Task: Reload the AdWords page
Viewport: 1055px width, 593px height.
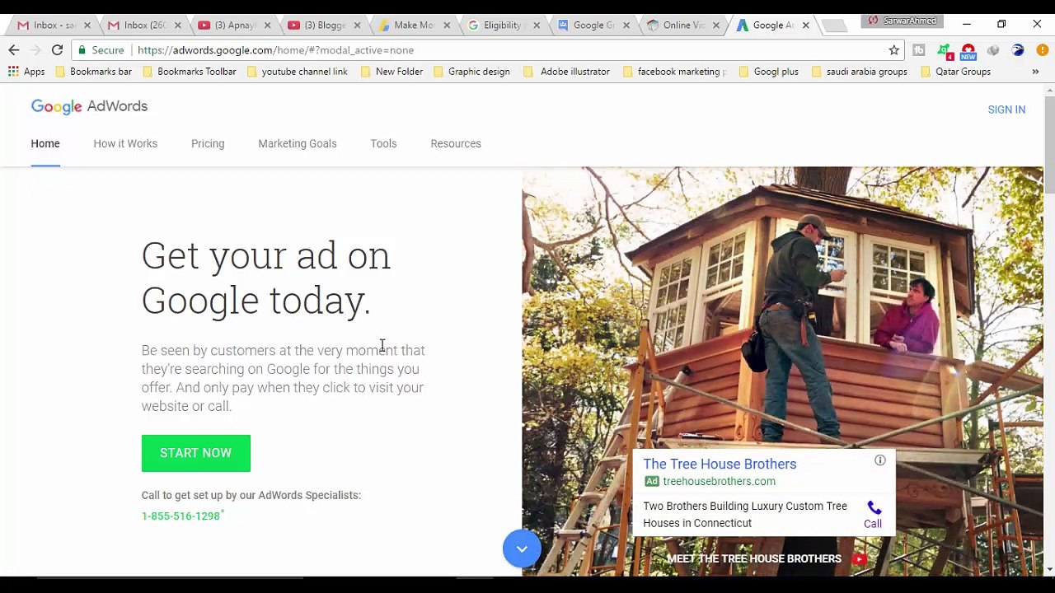Action: click(57, 50)
